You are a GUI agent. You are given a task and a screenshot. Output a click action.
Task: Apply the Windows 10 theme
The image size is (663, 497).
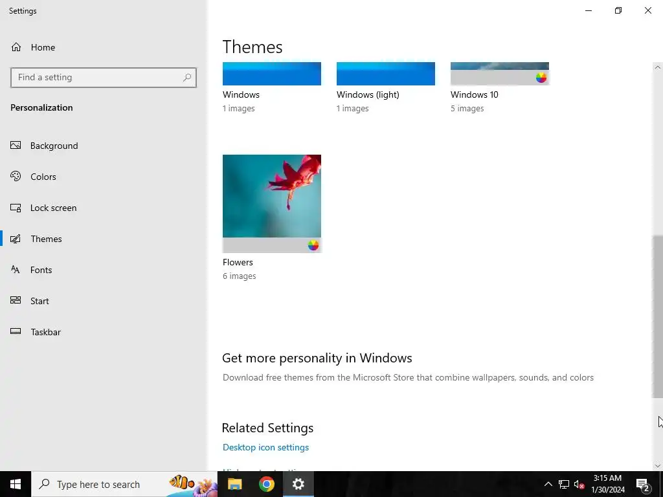(500, 74)
